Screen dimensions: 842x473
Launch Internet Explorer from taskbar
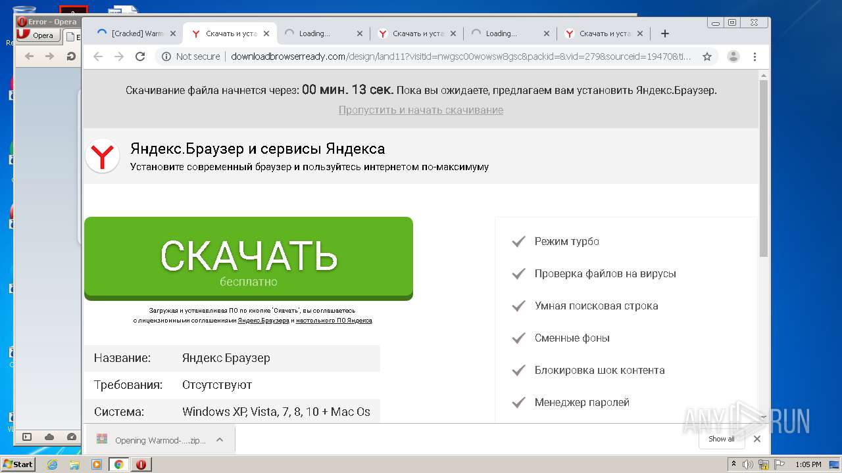[x=53, y=464]
